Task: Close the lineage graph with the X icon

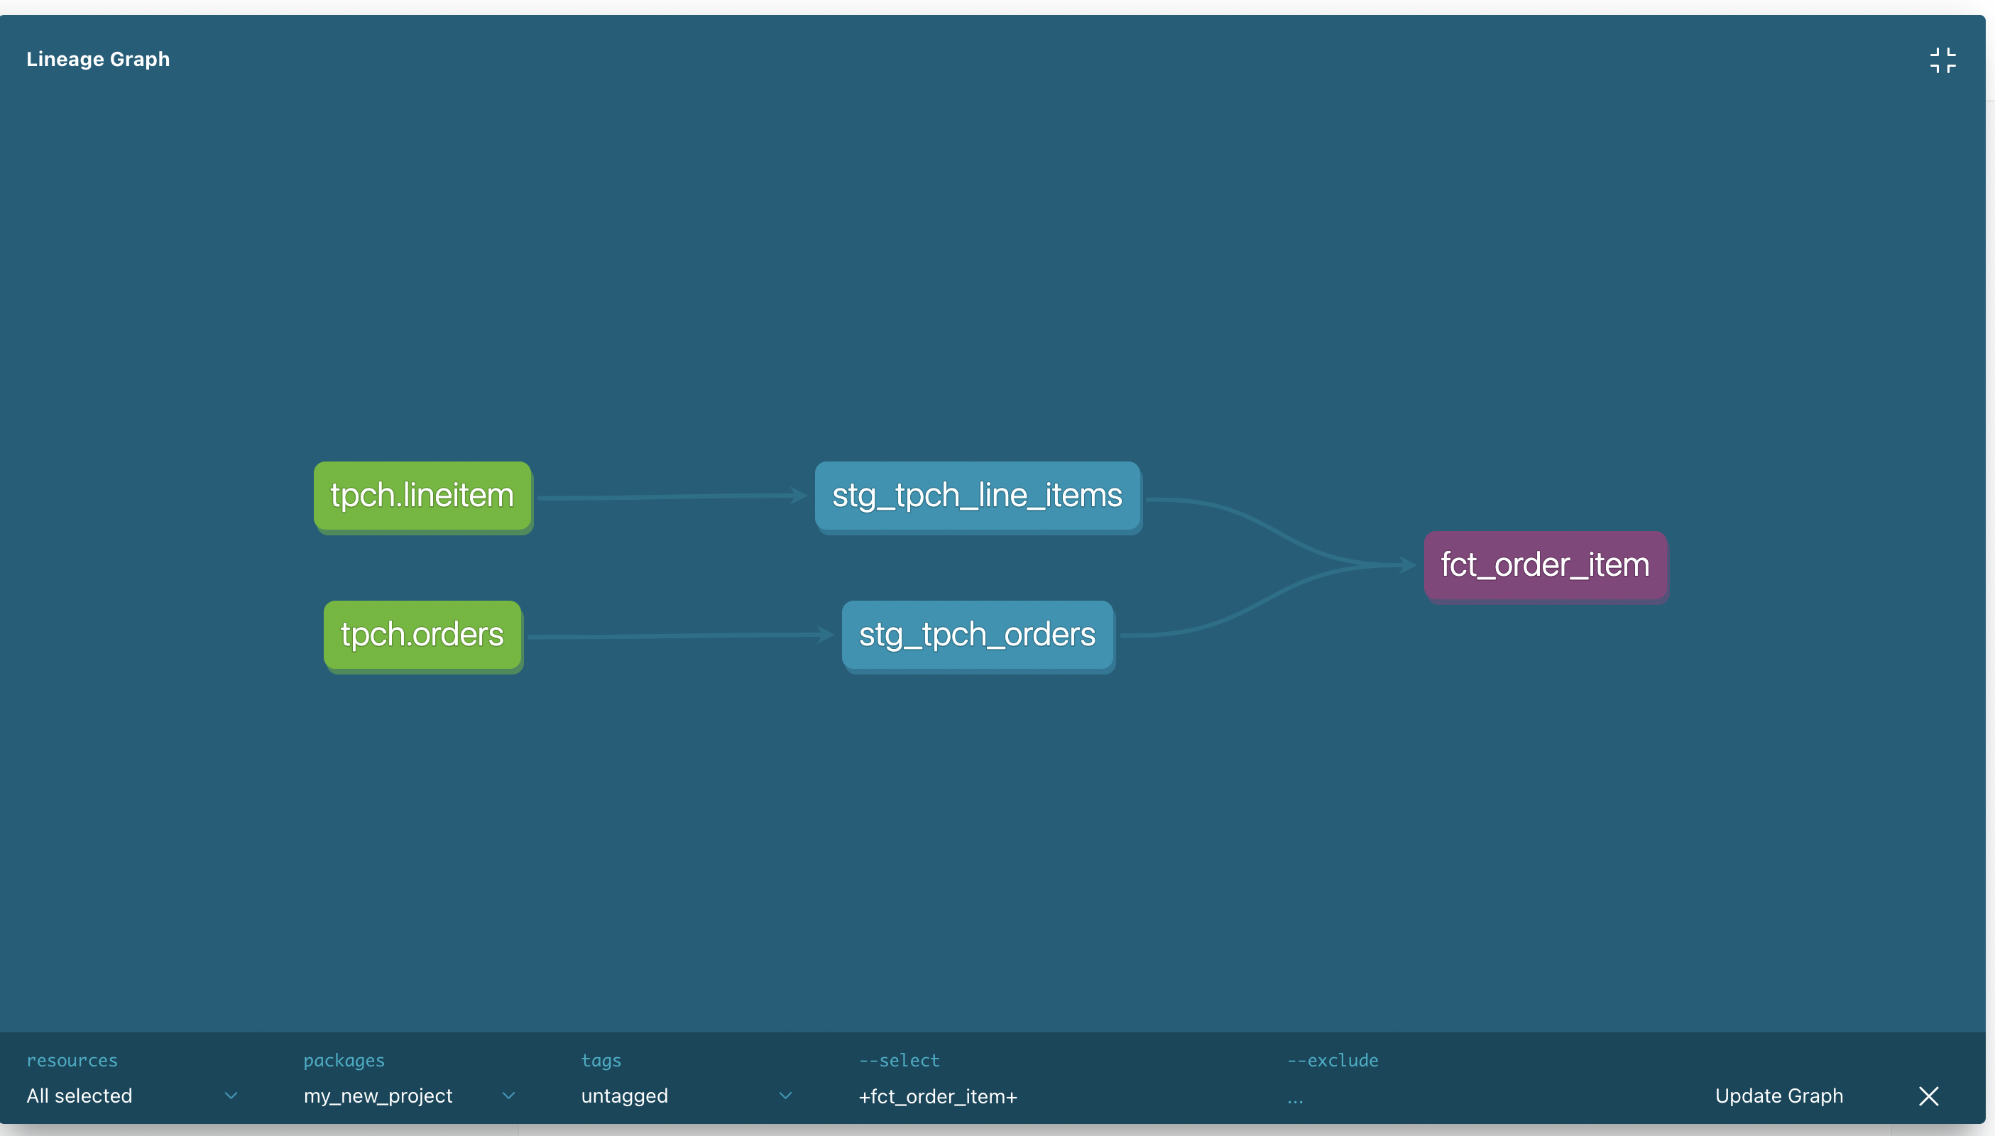Action: tap(1930, 1096)
